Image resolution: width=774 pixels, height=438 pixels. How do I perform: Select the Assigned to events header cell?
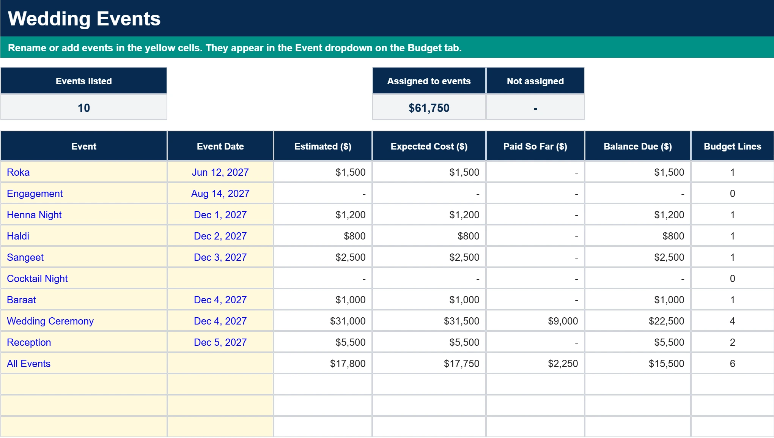pos(429,81)
